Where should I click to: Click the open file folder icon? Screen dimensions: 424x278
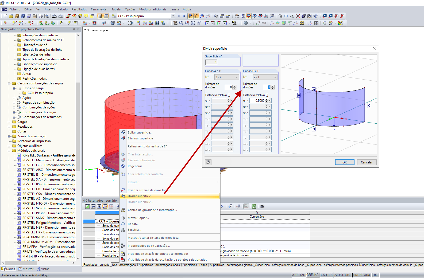[x=11, y=16]
